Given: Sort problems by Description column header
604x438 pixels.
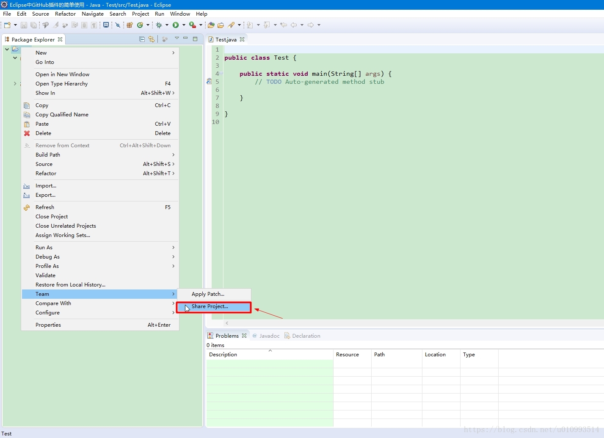Looking at the screenshot, I should 270,355.
